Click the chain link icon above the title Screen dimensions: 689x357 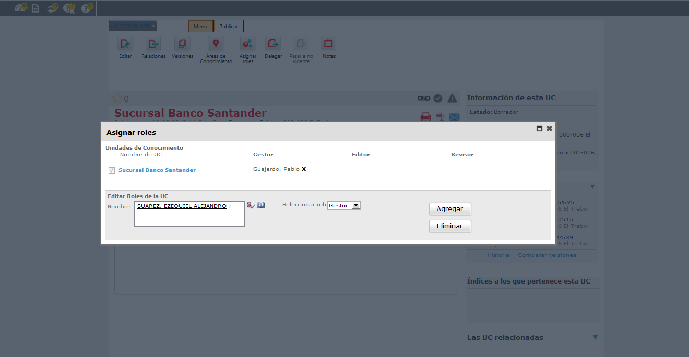[423, 98]
